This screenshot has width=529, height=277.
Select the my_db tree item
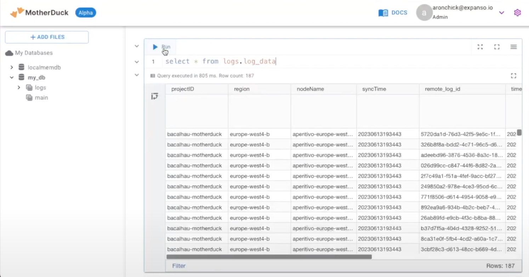pos(36,78)
